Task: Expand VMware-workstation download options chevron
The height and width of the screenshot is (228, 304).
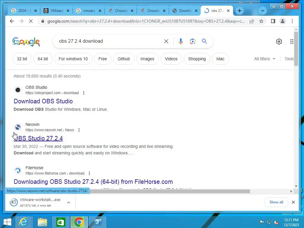Action: pos(69,202)
